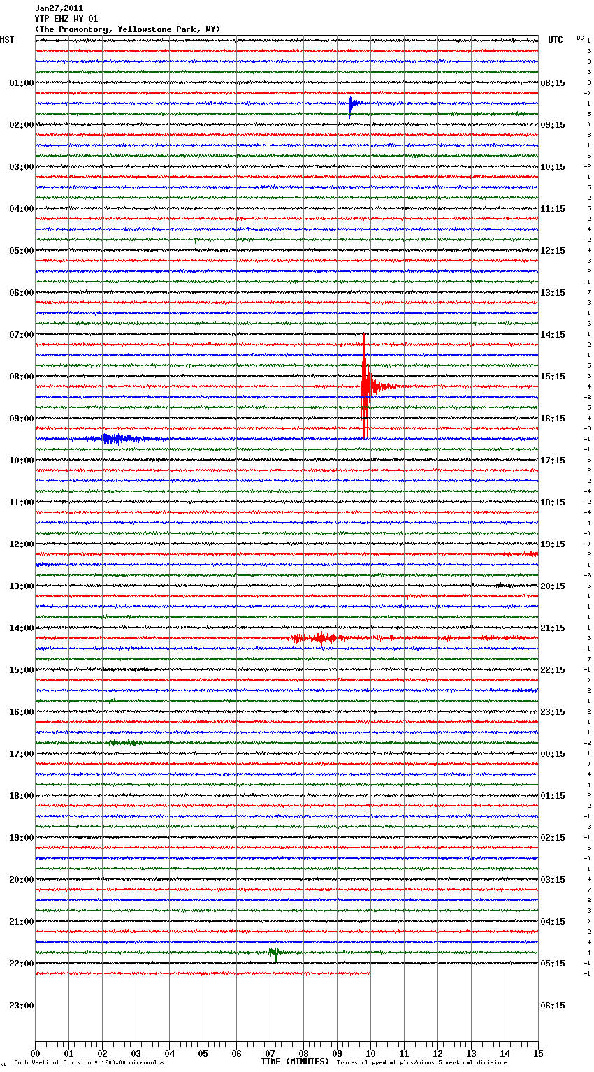Click the '02' minute tick label
This screenshot has height=1072, width=594.
(x=102, y=1053)
